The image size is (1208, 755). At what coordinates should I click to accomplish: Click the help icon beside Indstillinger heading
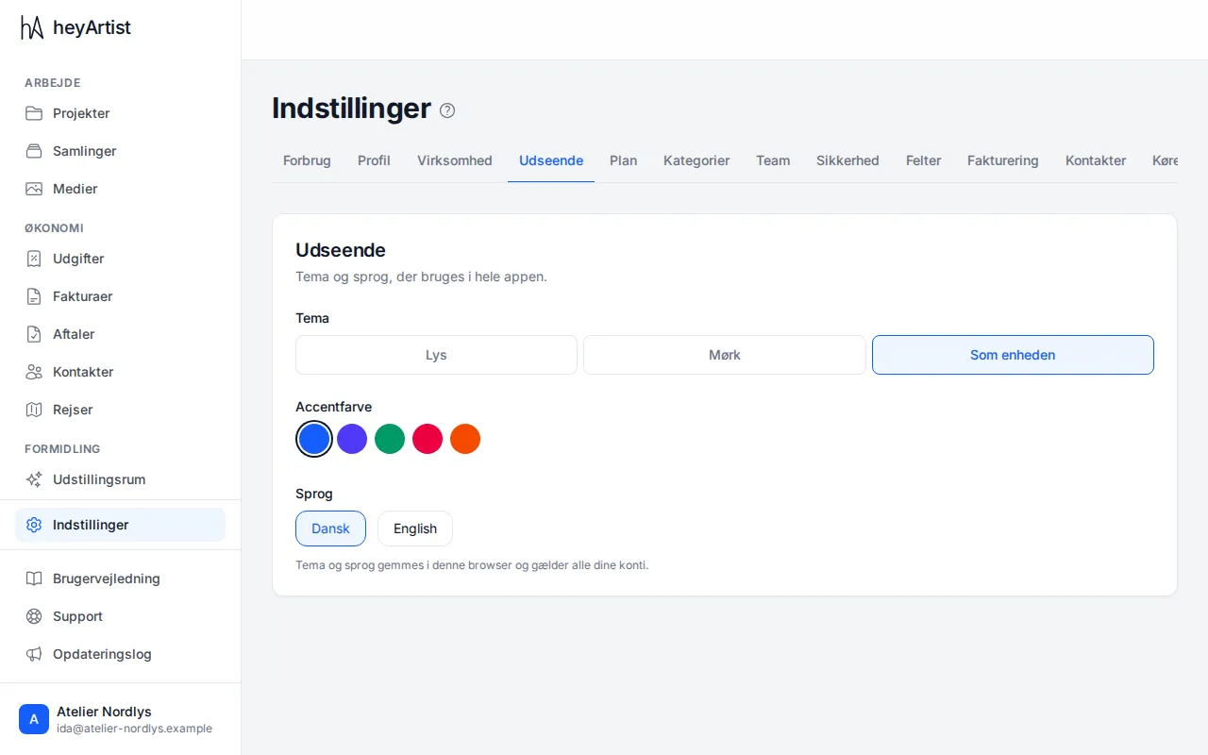tap(447, 110)
